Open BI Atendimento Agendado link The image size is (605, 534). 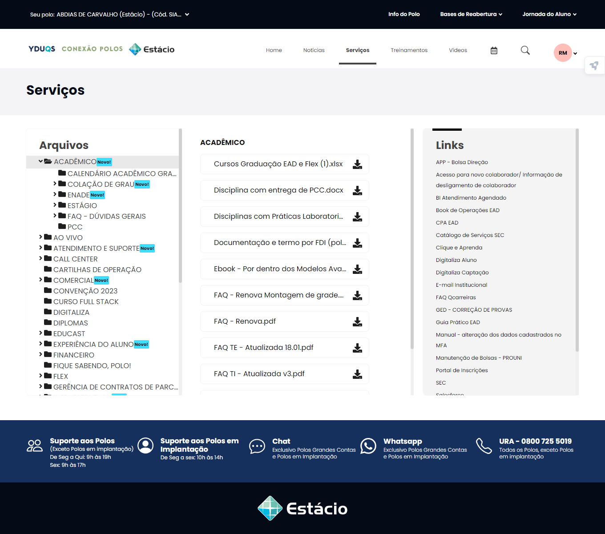tap(471, 198)
